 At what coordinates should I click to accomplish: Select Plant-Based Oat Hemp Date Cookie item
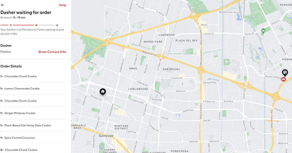click(x=33, y=125)
